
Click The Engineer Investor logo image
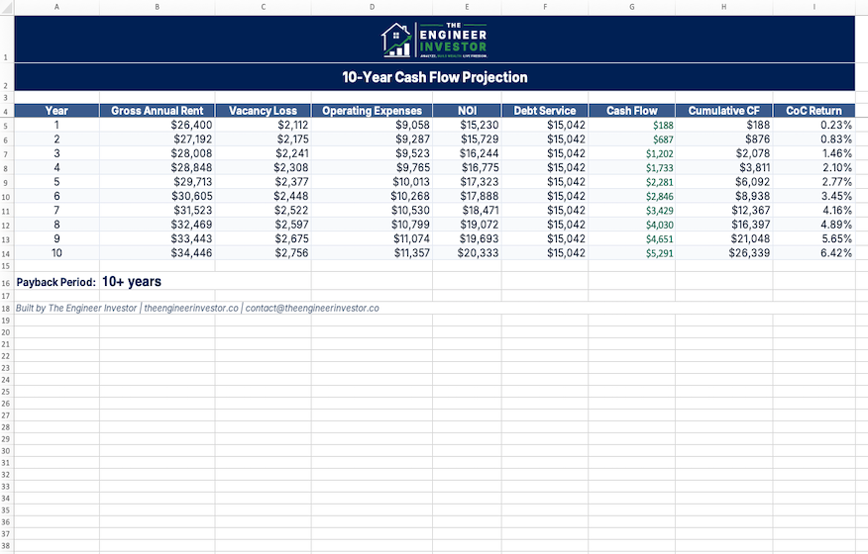coord(435,40)
